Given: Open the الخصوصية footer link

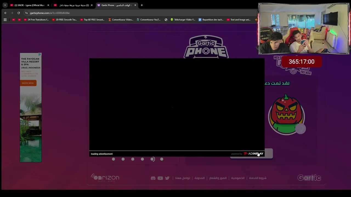Looking at the screenshot, I should point(238,178).
